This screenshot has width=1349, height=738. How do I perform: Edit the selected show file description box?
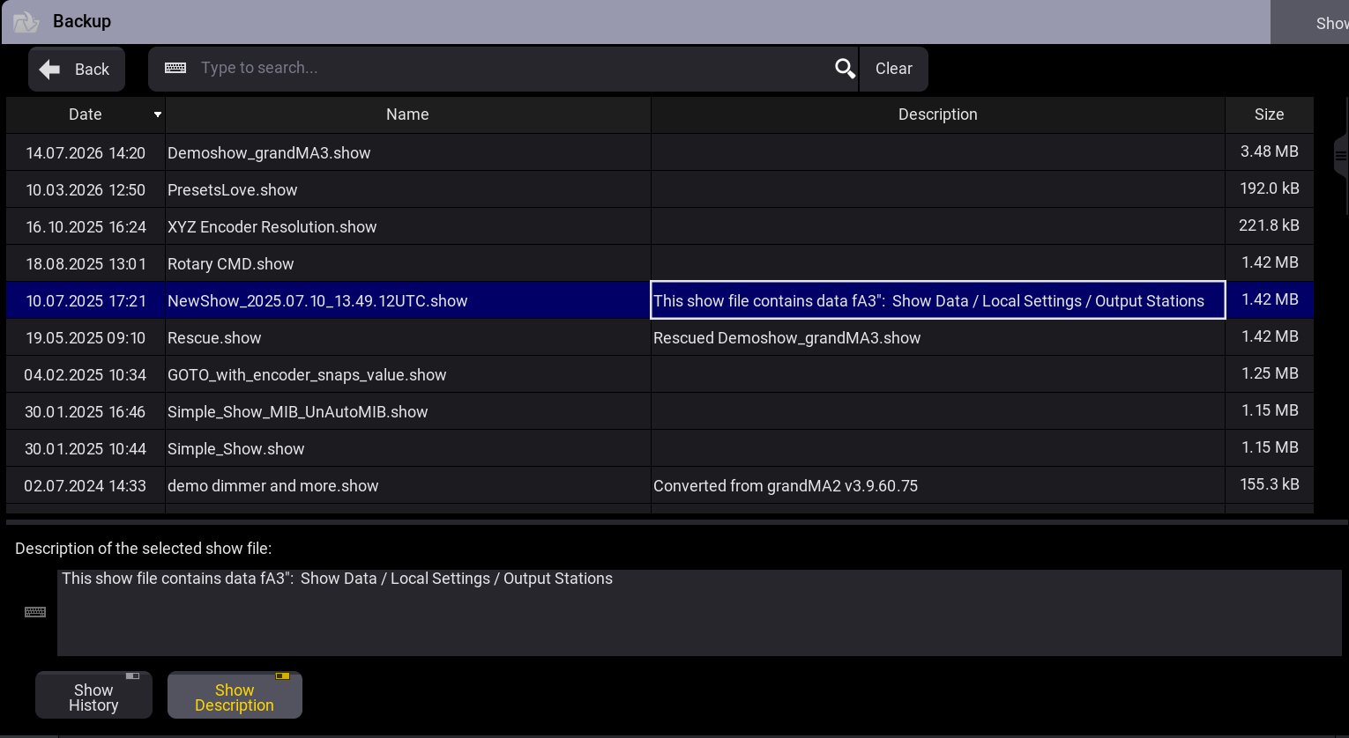pyautogui.click(x=699, y=612)
